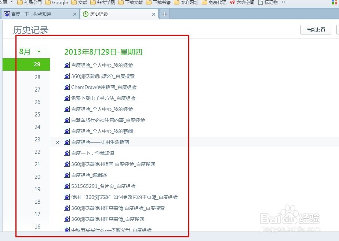Open the 百度经验_个人中心_我的薪酬 entry

(102, 131)
